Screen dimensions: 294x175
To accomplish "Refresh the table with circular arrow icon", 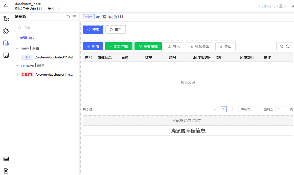I will [288, 46].
